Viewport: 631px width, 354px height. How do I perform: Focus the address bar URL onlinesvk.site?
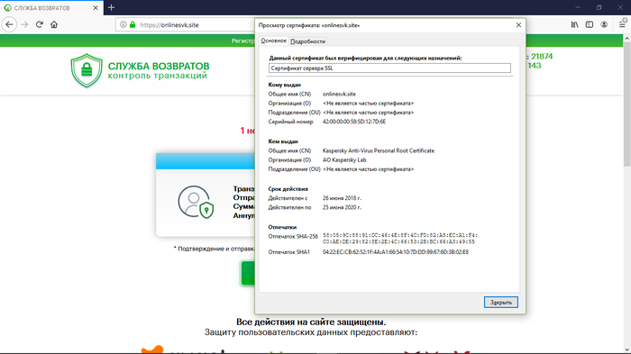pos(169,24)
